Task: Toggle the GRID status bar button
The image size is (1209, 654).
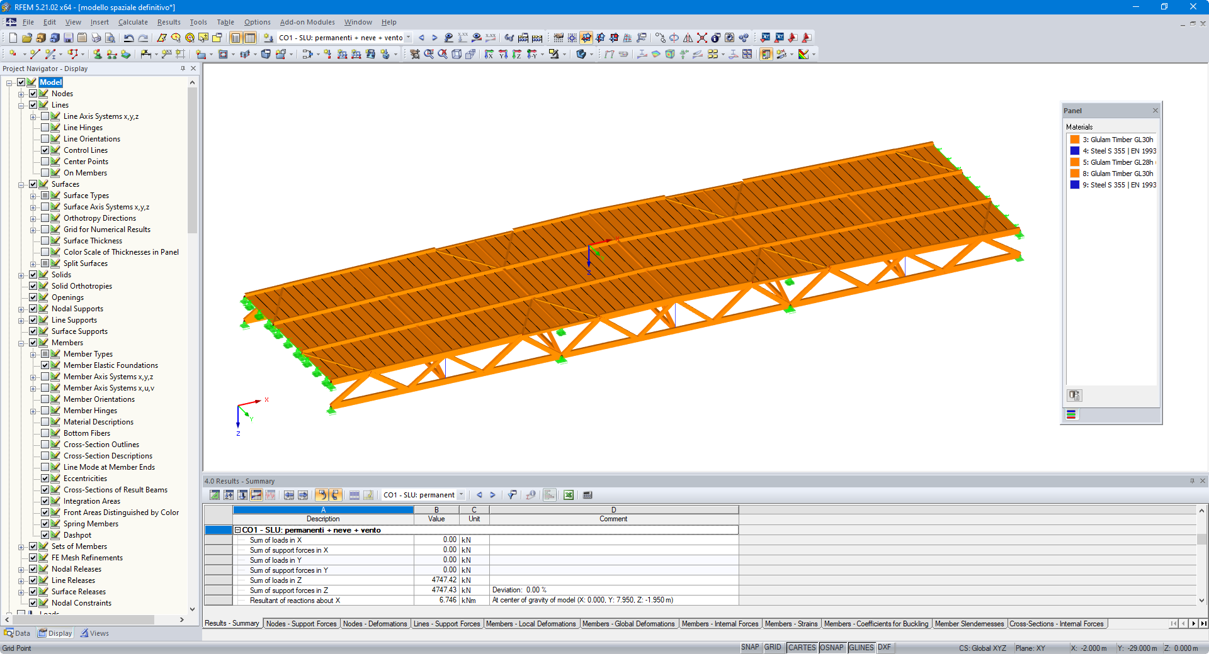Action: tap(773, 648)
